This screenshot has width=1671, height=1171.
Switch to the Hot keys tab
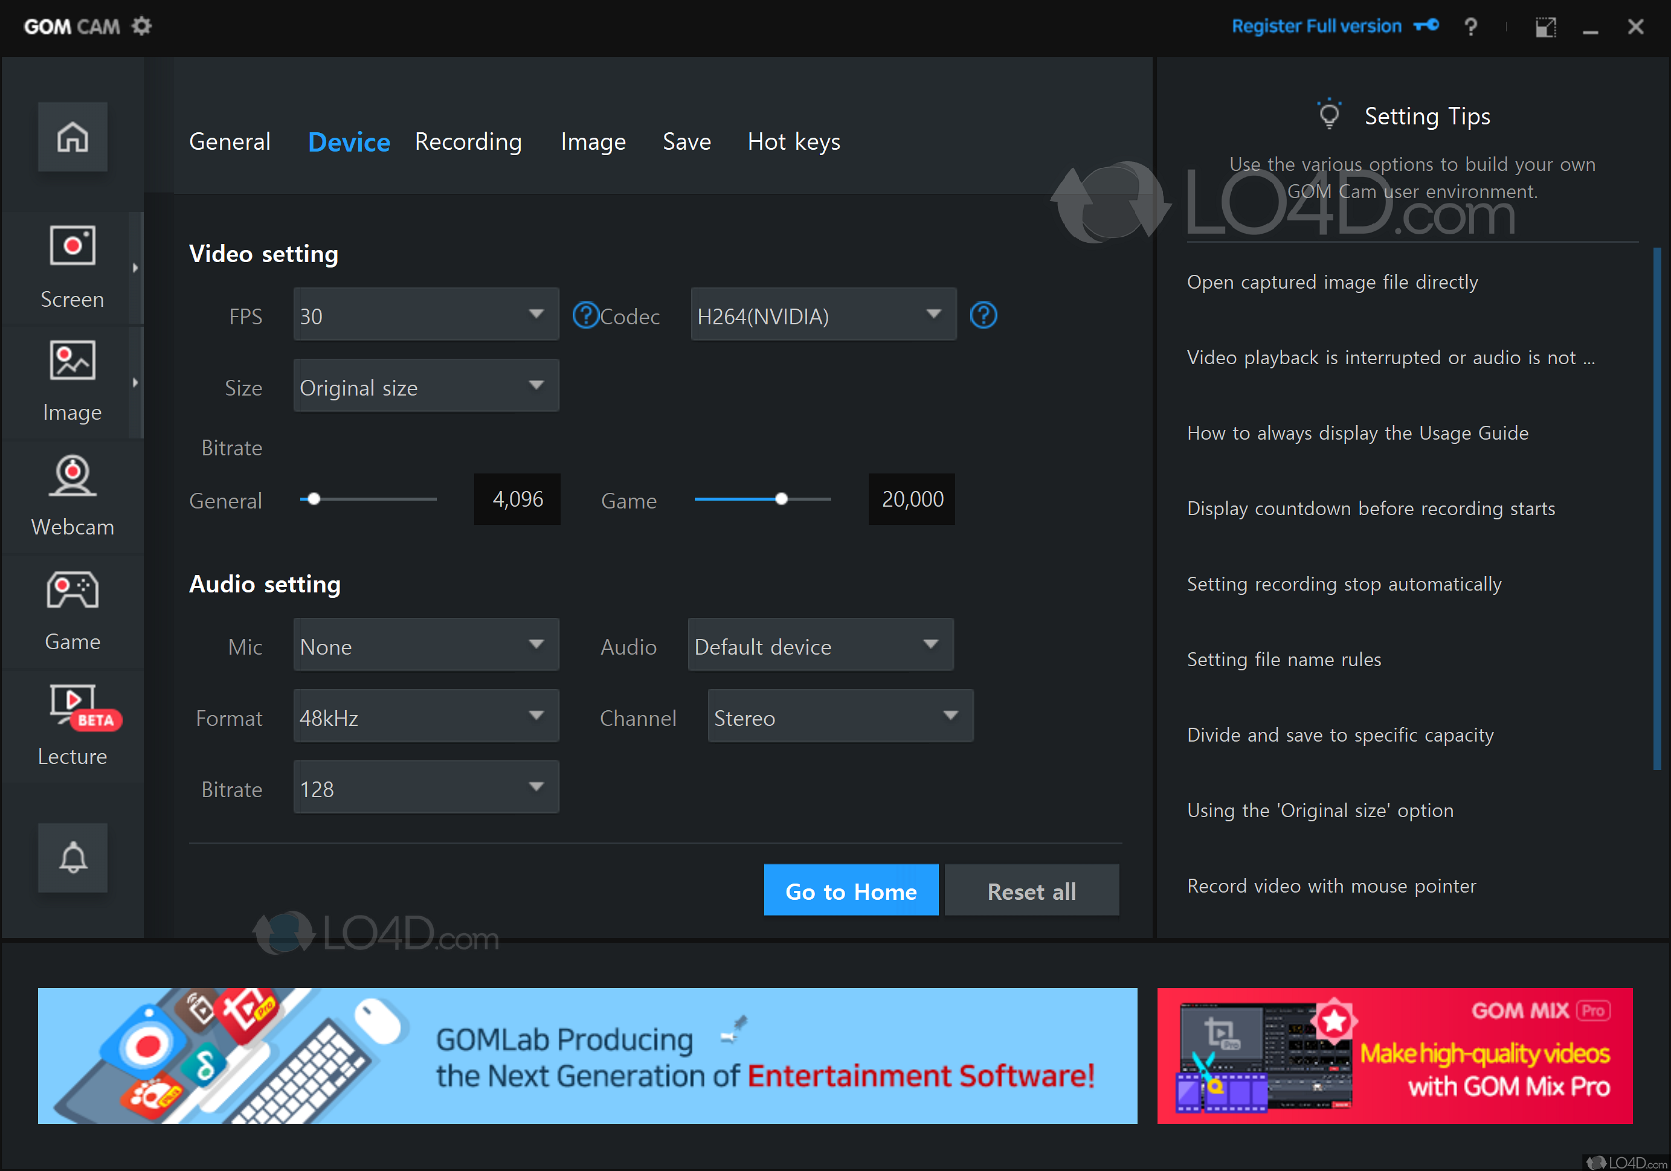(794, 142)
